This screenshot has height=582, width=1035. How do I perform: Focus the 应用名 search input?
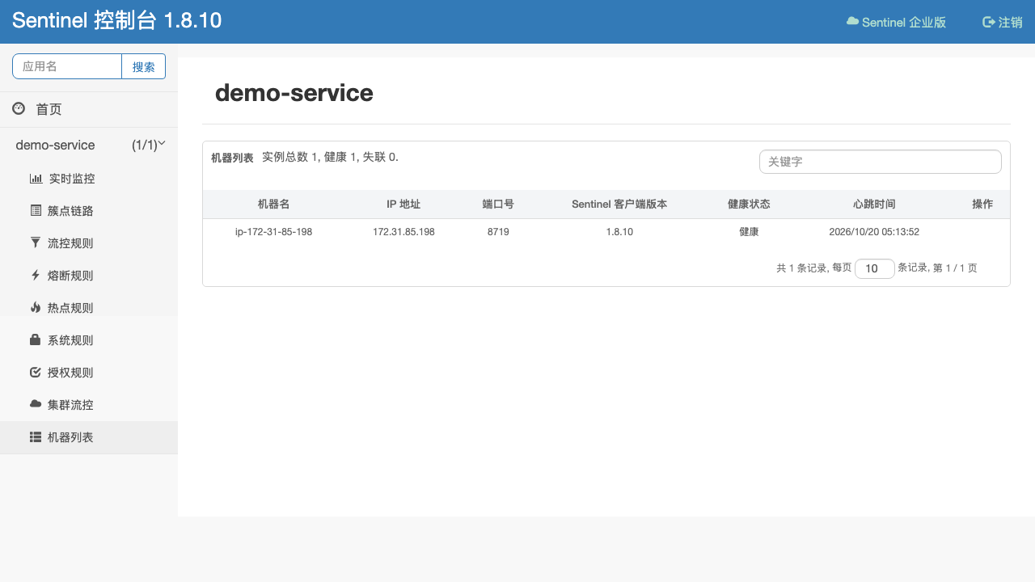click(x=67, y=66)
